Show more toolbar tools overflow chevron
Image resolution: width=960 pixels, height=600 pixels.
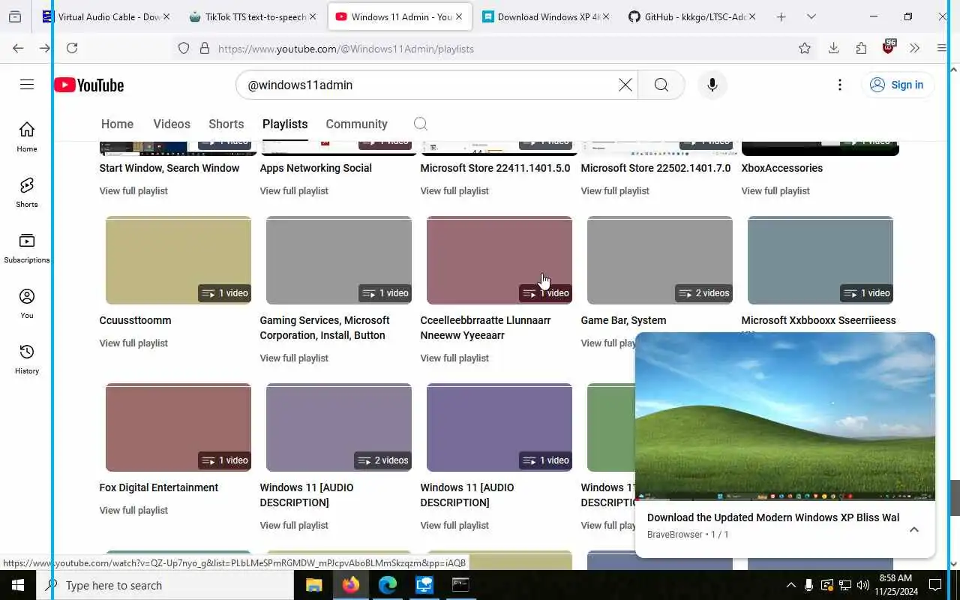coord(915,48)
